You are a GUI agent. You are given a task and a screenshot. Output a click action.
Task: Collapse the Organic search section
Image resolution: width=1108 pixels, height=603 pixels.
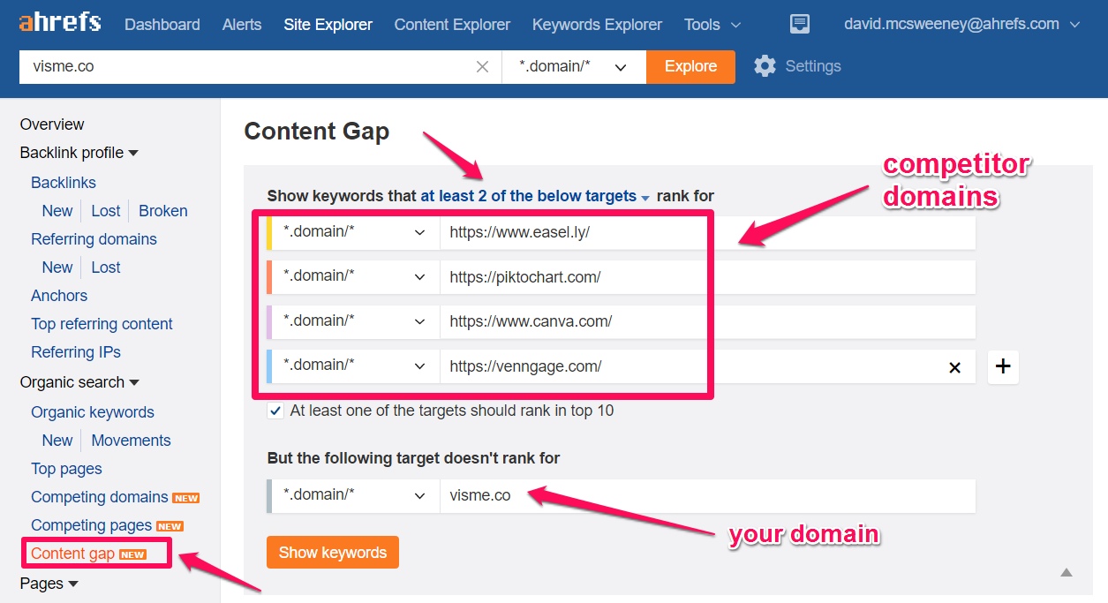point(79,382)
